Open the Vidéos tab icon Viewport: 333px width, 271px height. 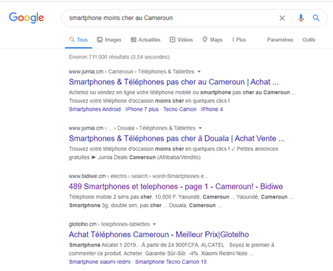tap(172, 40)
